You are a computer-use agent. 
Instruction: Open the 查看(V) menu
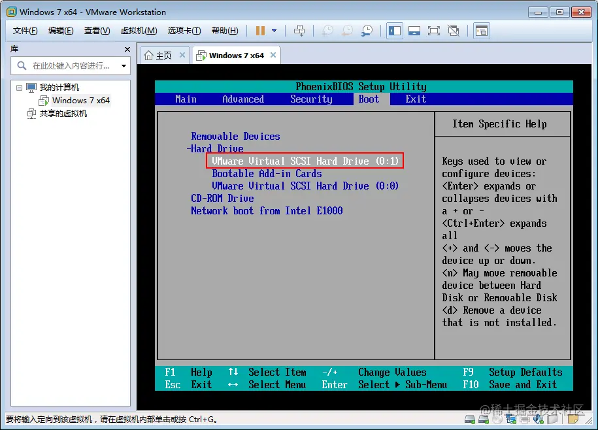(97, 31)
